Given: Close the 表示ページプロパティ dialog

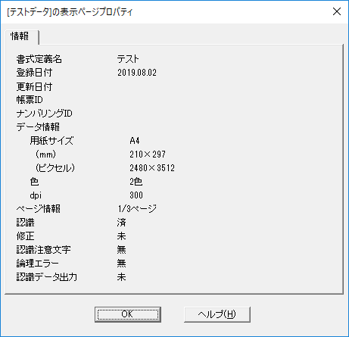Looking at the screenshot, I should [x=337, y=11].
